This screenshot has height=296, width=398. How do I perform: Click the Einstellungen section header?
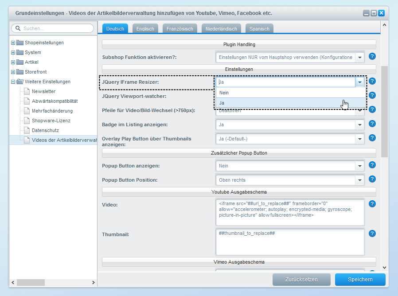pos(239,69)
